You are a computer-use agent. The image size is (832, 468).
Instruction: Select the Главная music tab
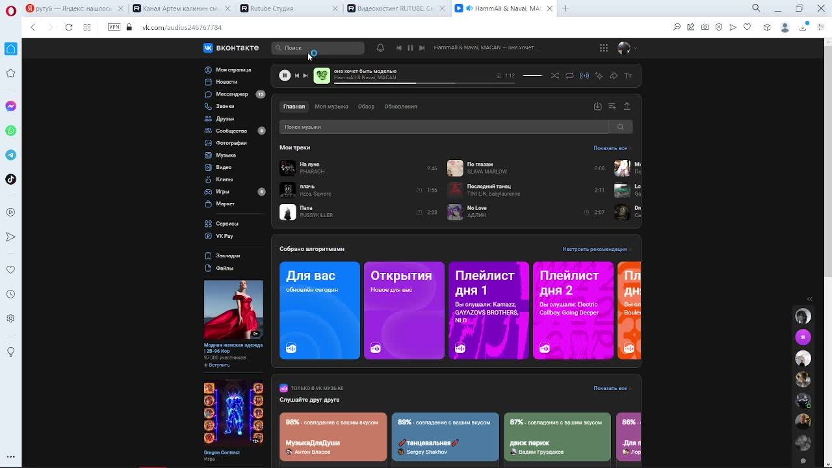[x=294, y=107]
